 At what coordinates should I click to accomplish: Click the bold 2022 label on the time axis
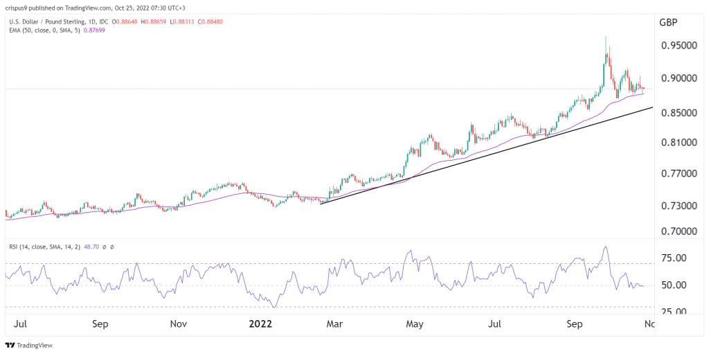tap(260, 324)
